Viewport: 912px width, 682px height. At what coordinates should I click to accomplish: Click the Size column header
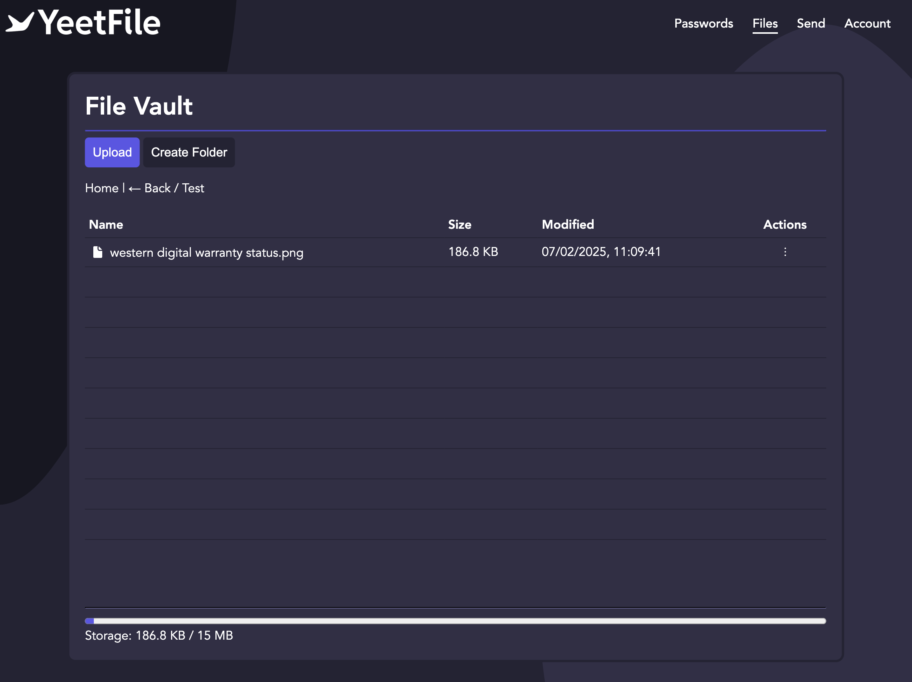coord(459,224)
